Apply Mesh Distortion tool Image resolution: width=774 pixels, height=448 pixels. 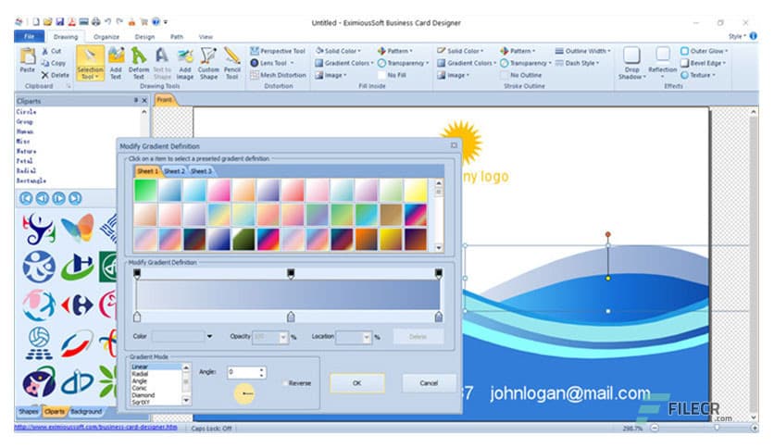278,75
